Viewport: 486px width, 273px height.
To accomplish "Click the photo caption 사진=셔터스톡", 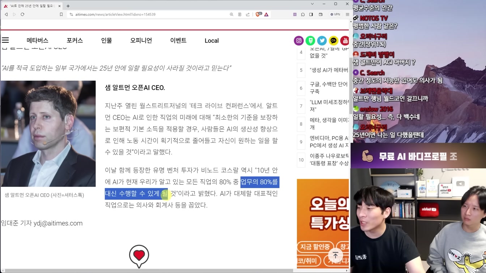I will tap(67, 195).
